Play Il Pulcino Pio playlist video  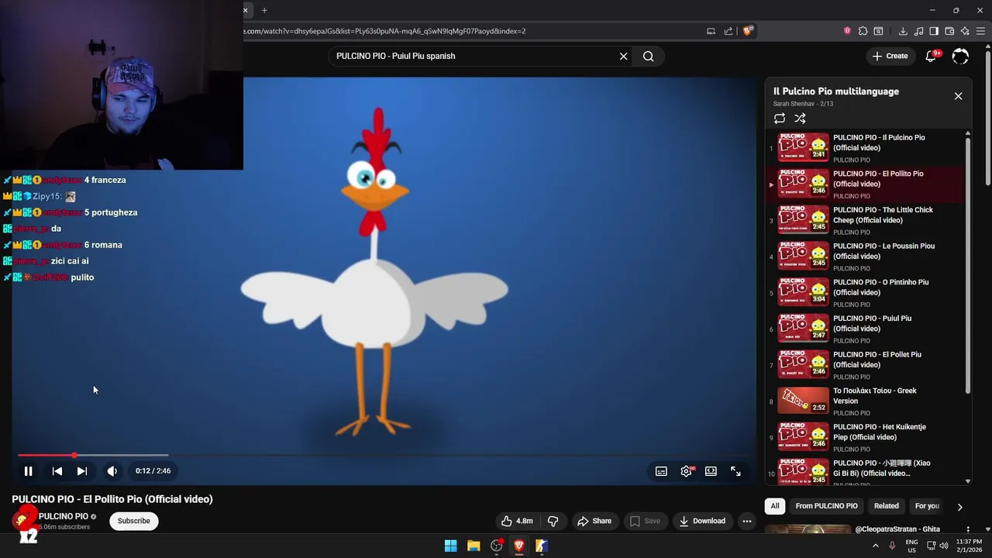pyautogui.click(x=864, y=148)
